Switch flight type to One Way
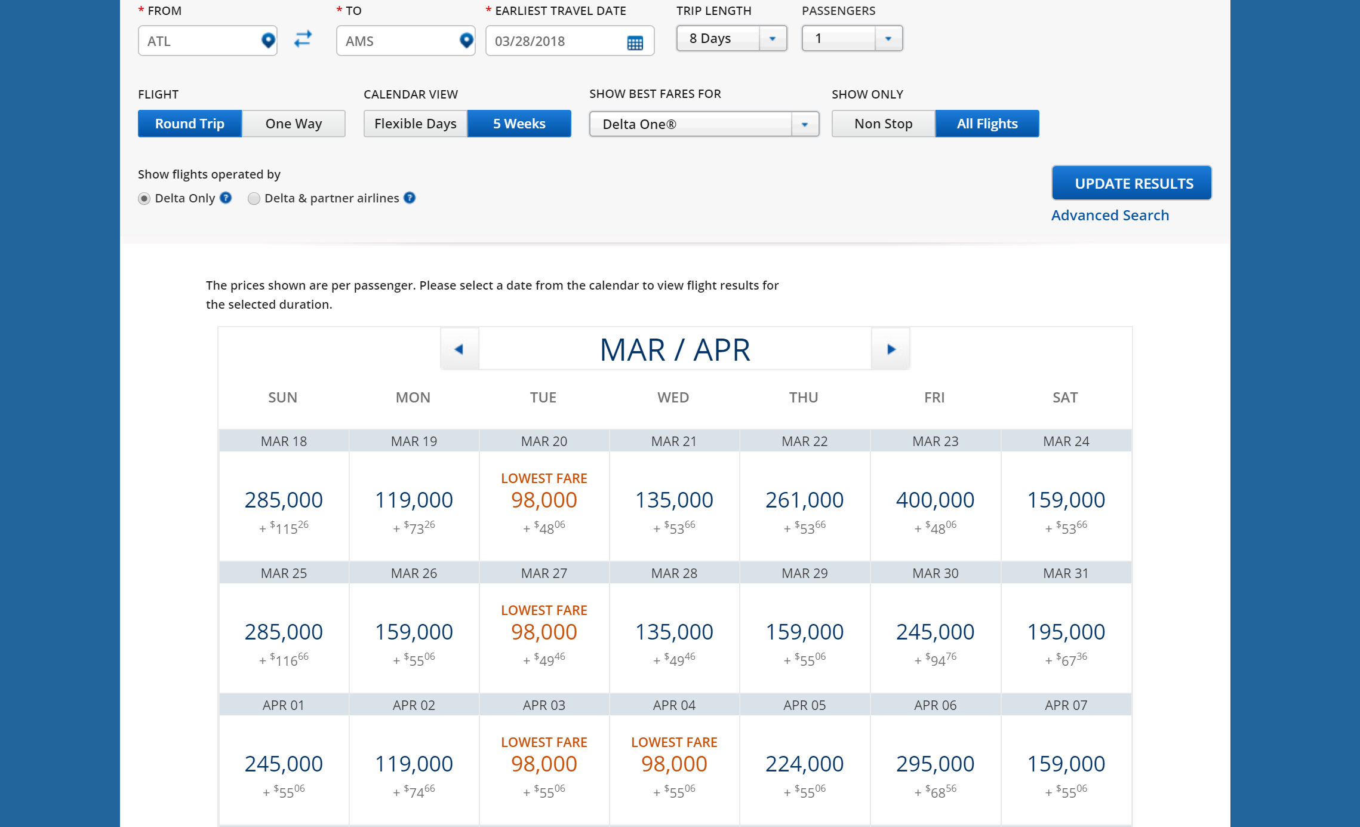Viewport: 1360px width, 827px height. pyautogui.click(x=293, y=124)
